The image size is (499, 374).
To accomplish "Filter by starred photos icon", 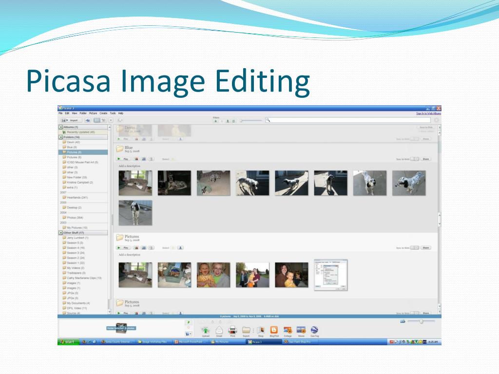I will [216, 121].
